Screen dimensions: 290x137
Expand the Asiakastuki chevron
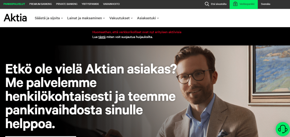(x=158, y=18)
